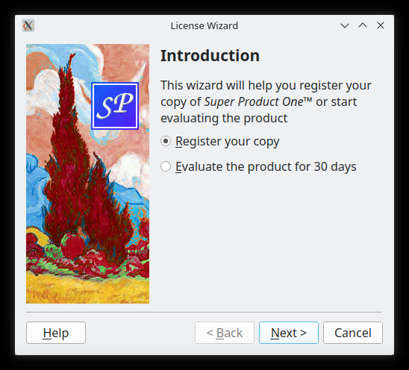Screen dimensions: 409x370
Task: Click the License Wizard title bar text
Action: click(x=204, y=25)
